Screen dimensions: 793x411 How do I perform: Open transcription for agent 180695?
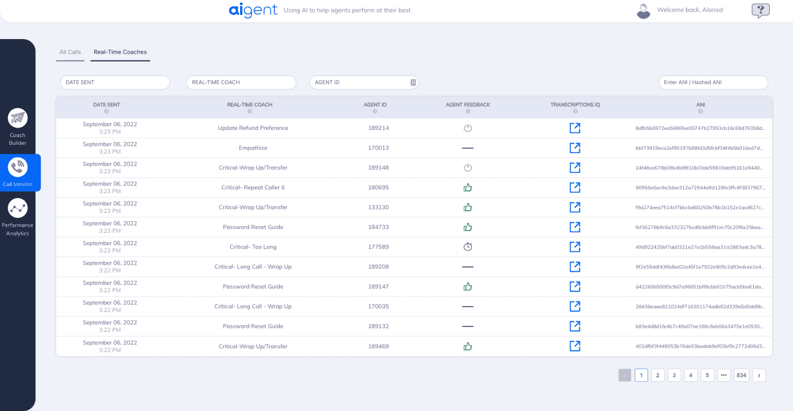pos(575,188)
